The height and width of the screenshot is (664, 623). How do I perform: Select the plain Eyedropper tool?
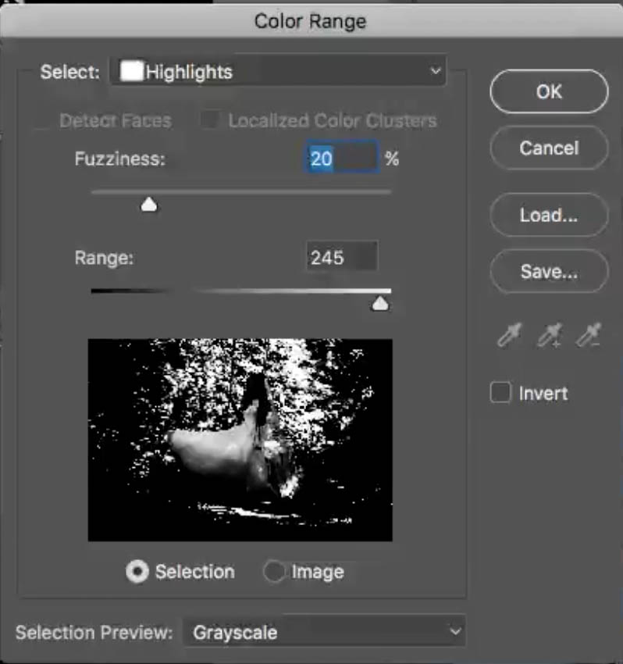[x=508, y=336]
